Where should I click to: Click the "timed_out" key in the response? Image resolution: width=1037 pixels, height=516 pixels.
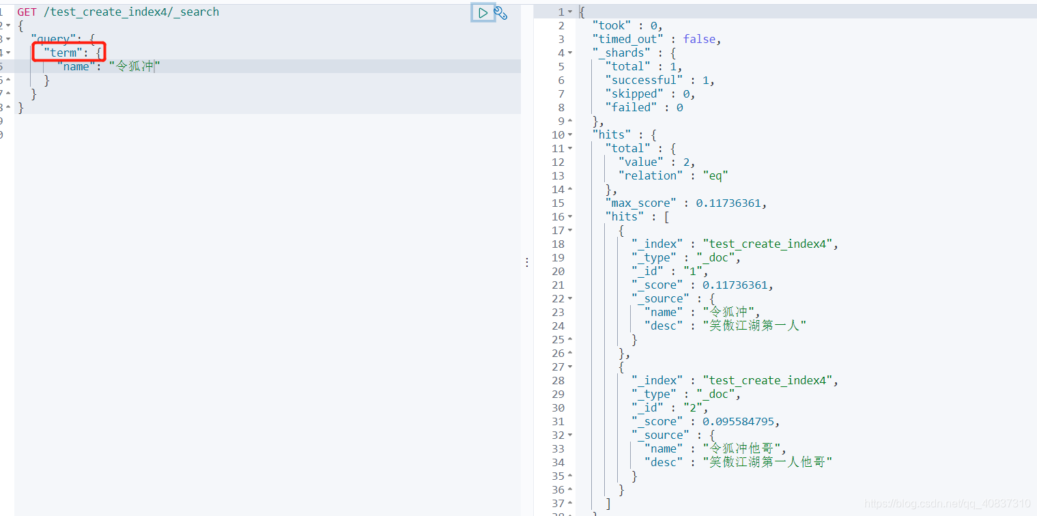point(627,39)
